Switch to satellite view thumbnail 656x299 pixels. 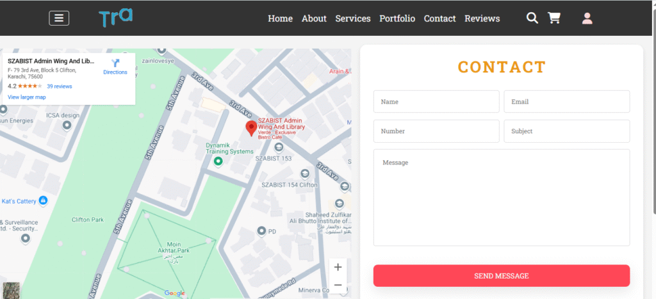tap(12, 291)
